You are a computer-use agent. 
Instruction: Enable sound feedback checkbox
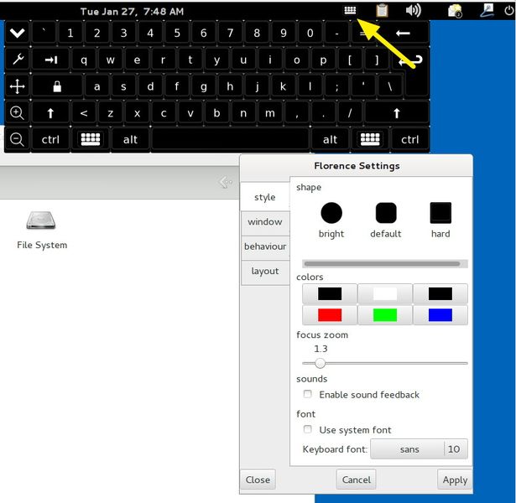[x=308, y=394]
